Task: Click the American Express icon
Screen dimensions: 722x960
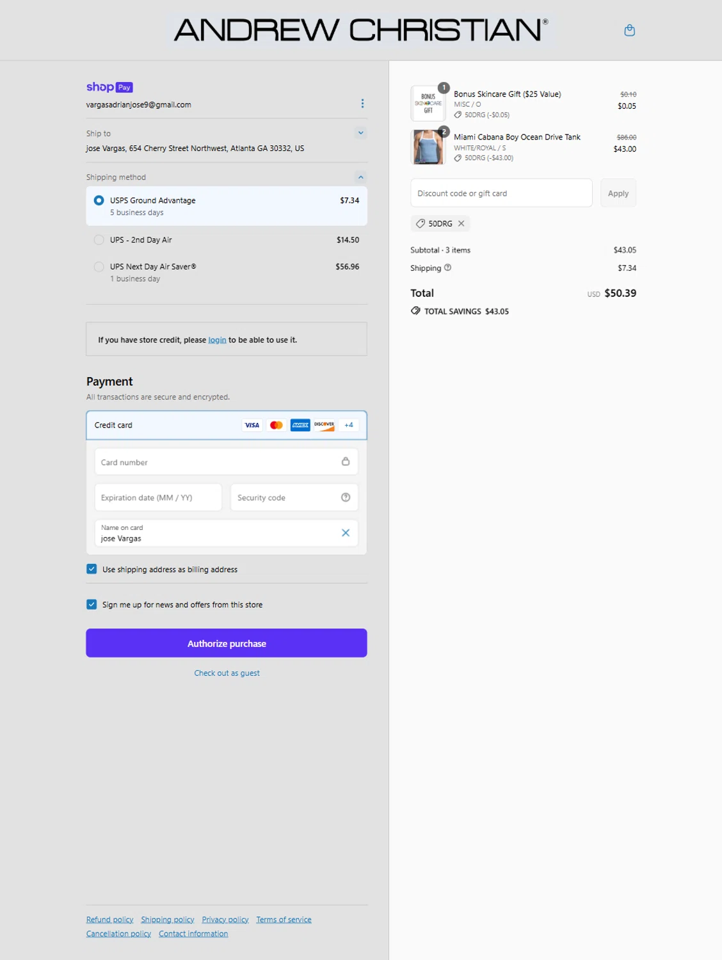Action: tap(300, 425)
